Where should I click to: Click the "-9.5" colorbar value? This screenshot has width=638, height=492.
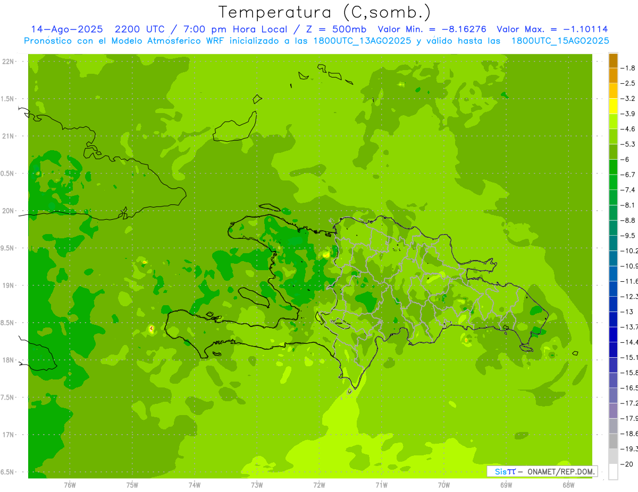628,235
